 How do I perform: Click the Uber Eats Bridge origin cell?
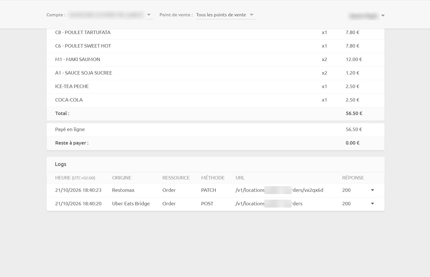(131, 204)
